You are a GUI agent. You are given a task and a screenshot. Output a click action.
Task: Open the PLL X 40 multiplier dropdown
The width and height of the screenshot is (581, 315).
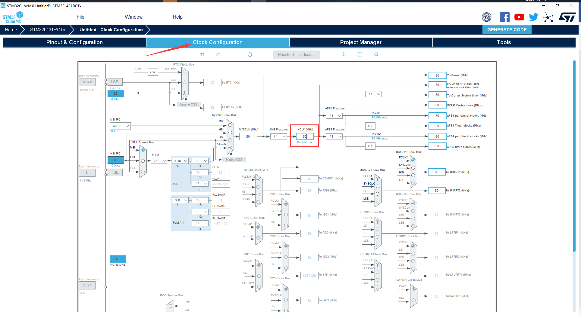[180, 161]
